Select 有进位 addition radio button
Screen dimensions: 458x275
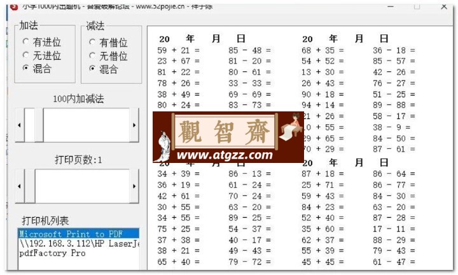click(x=42, y=42)
